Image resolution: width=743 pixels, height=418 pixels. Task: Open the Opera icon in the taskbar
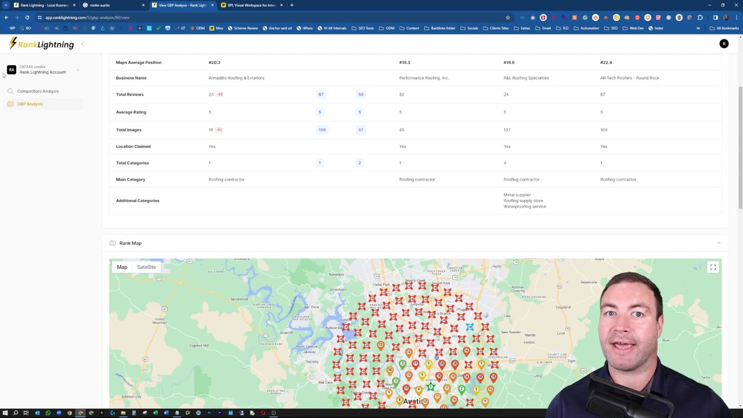(x=263, y=413)
